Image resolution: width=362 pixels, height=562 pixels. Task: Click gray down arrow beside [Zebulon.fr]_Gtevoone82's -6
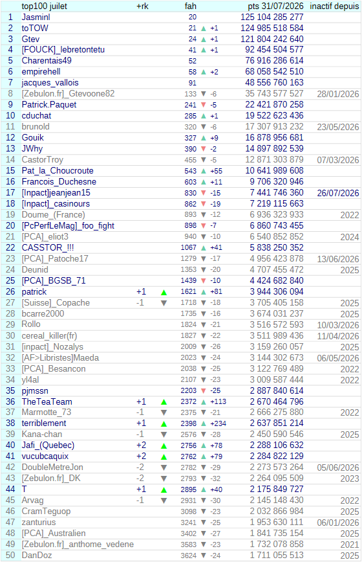click(x=204, y=94)
